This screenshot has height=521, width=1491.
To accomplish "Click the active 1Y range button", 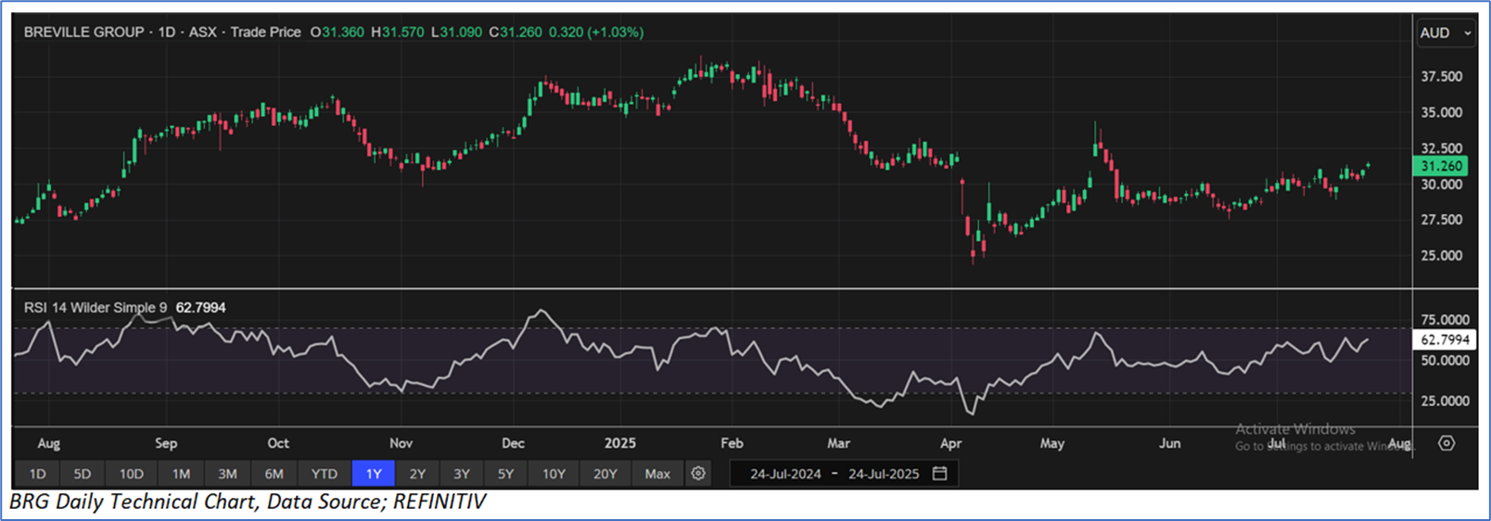I will point(374,474).
